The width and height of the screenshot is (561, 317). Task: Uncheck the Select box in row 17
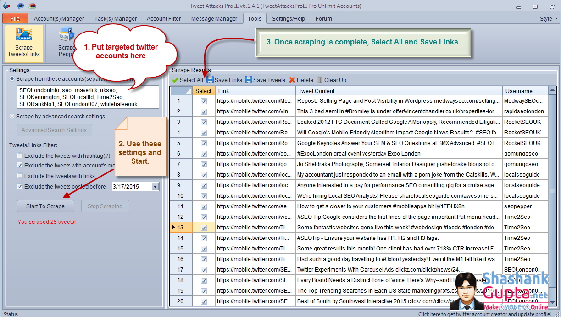204,270
